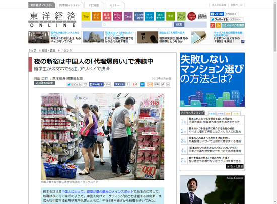Share article via orange envelope mail icon

tap(150, 84)
